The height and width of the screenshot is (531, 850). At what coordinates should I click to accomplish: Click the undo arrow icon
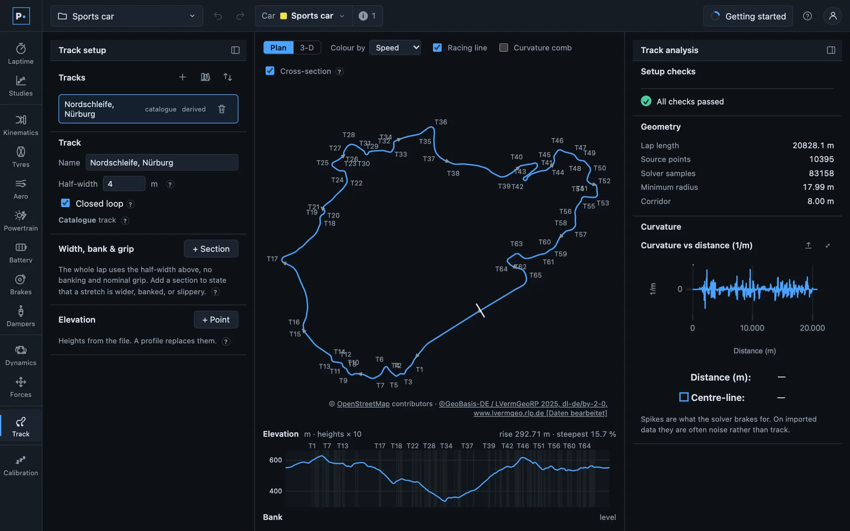(x=218, y=16)
